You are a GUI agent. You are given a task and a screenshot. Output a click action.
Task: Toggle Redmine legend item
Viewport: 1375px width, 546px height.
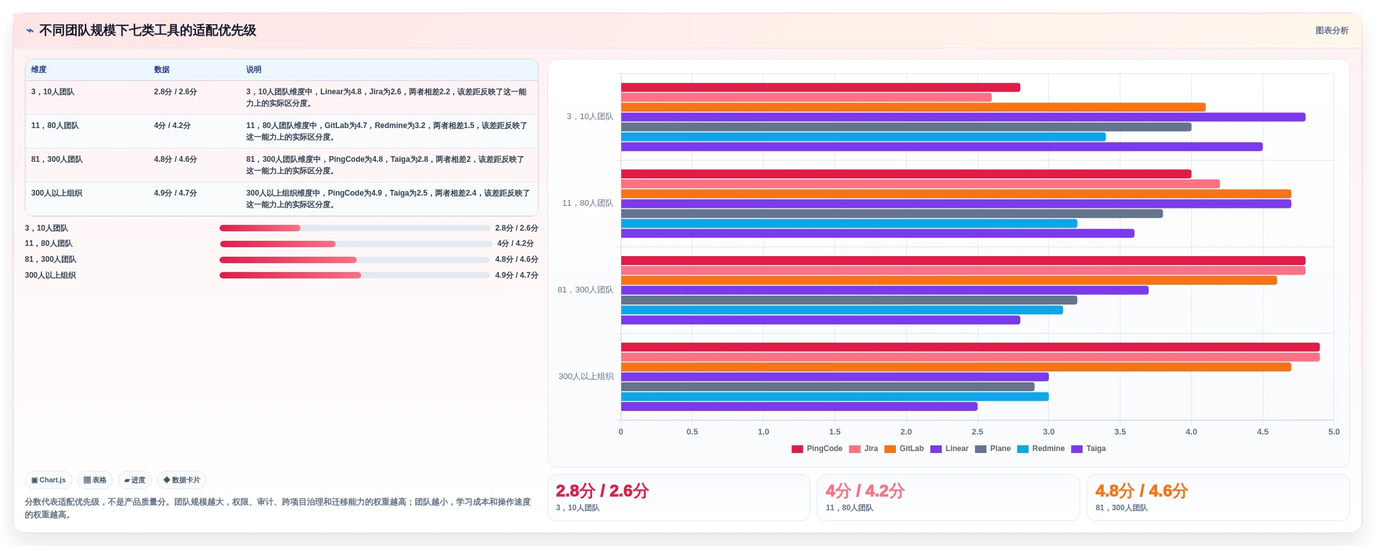(1041, 449)
